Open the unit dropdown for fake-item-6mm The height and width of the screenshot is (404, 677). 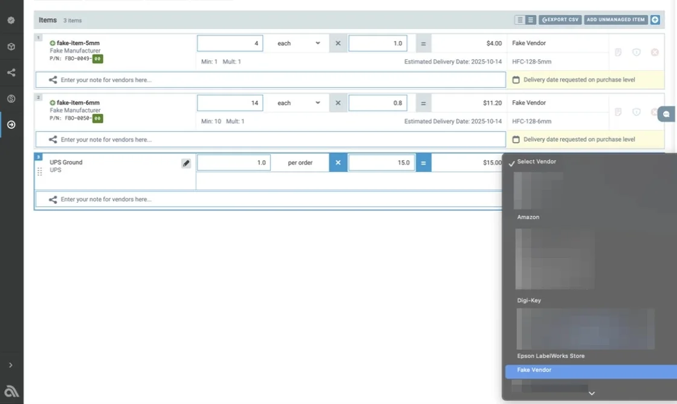[299, 103]
